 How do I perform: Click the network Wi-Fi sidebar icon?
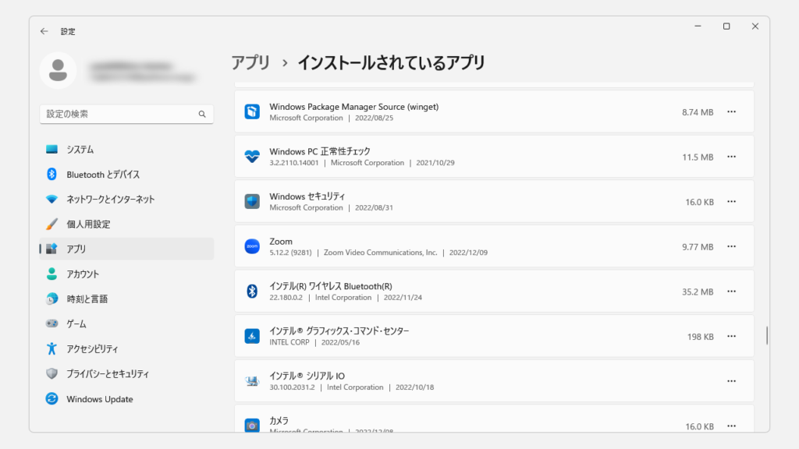(x=51, y=199)
